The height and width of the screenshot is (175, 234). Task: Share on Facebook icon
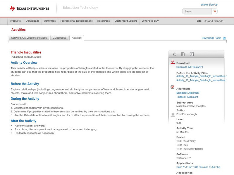click(183, 54)
